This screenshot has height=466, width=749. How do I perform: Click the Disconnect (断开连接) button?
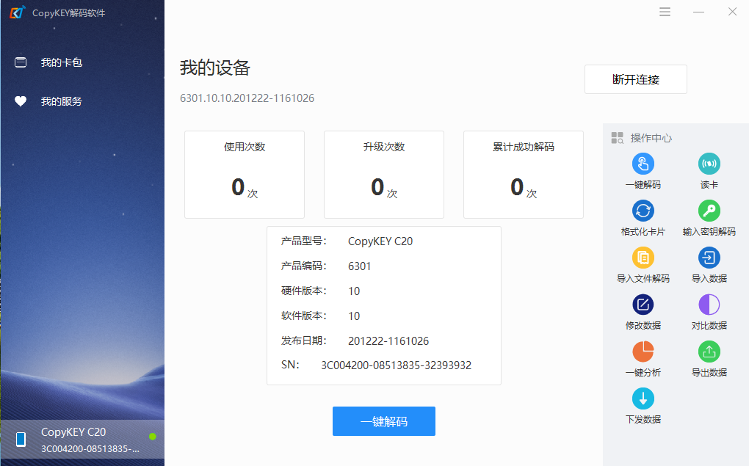[636, 79]
